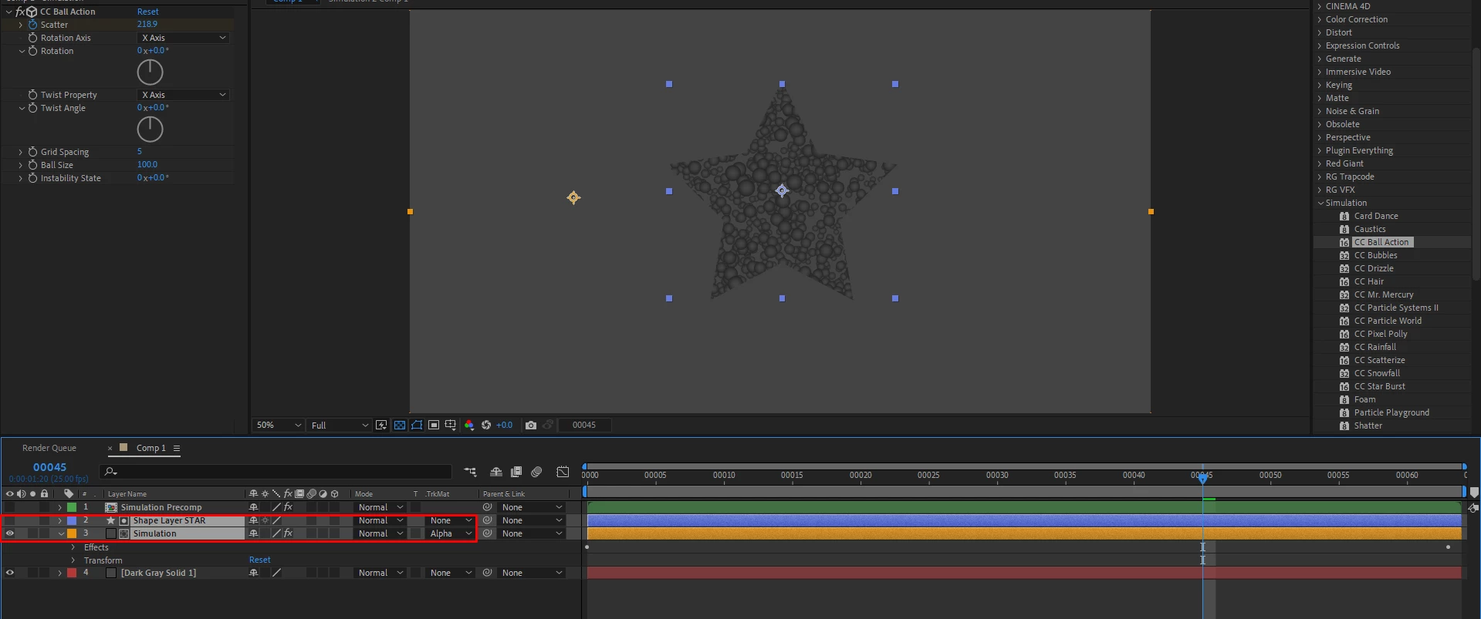
Task: Show the Shape Layer STAR layer
Action: pyautogui.click(x=10, y=520)
